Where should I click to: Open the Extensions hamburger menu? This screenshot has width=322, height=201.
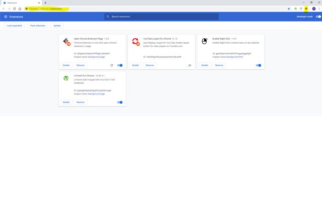coord(6,17)
